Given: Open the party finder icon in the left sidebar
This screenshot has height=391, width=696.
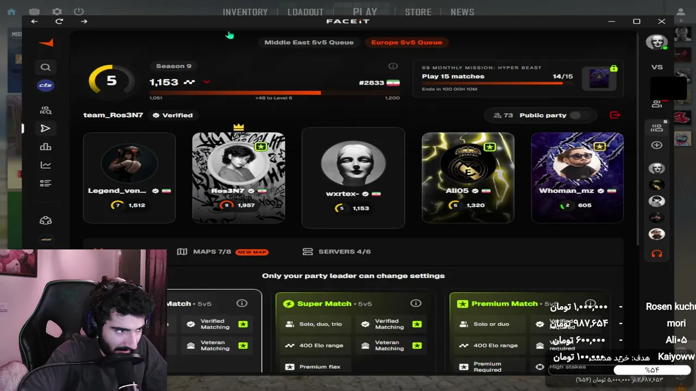Looking at the screenshot, I should [46, 110].
